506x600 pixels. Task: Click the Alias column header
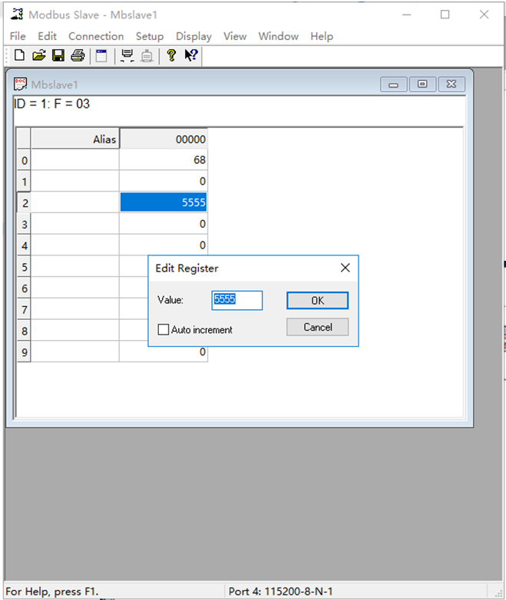coord(75,139)
